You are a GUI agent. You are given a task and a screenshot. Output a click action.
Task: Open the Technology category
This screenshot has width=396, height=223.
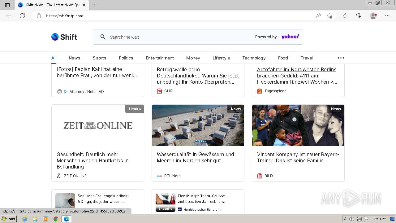tap(254, 58)
